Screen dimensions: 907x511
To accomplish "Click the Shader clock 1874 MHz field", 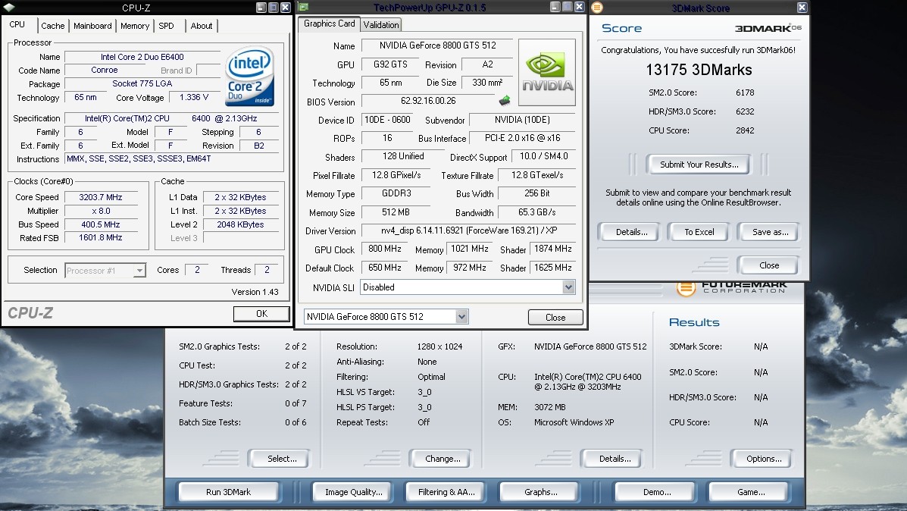I will (x=553, y=249).
